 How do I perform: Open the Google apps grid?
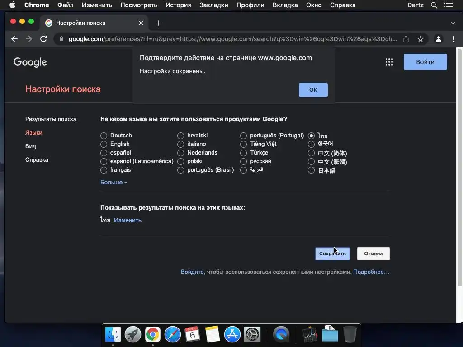[x=389, y=62]
